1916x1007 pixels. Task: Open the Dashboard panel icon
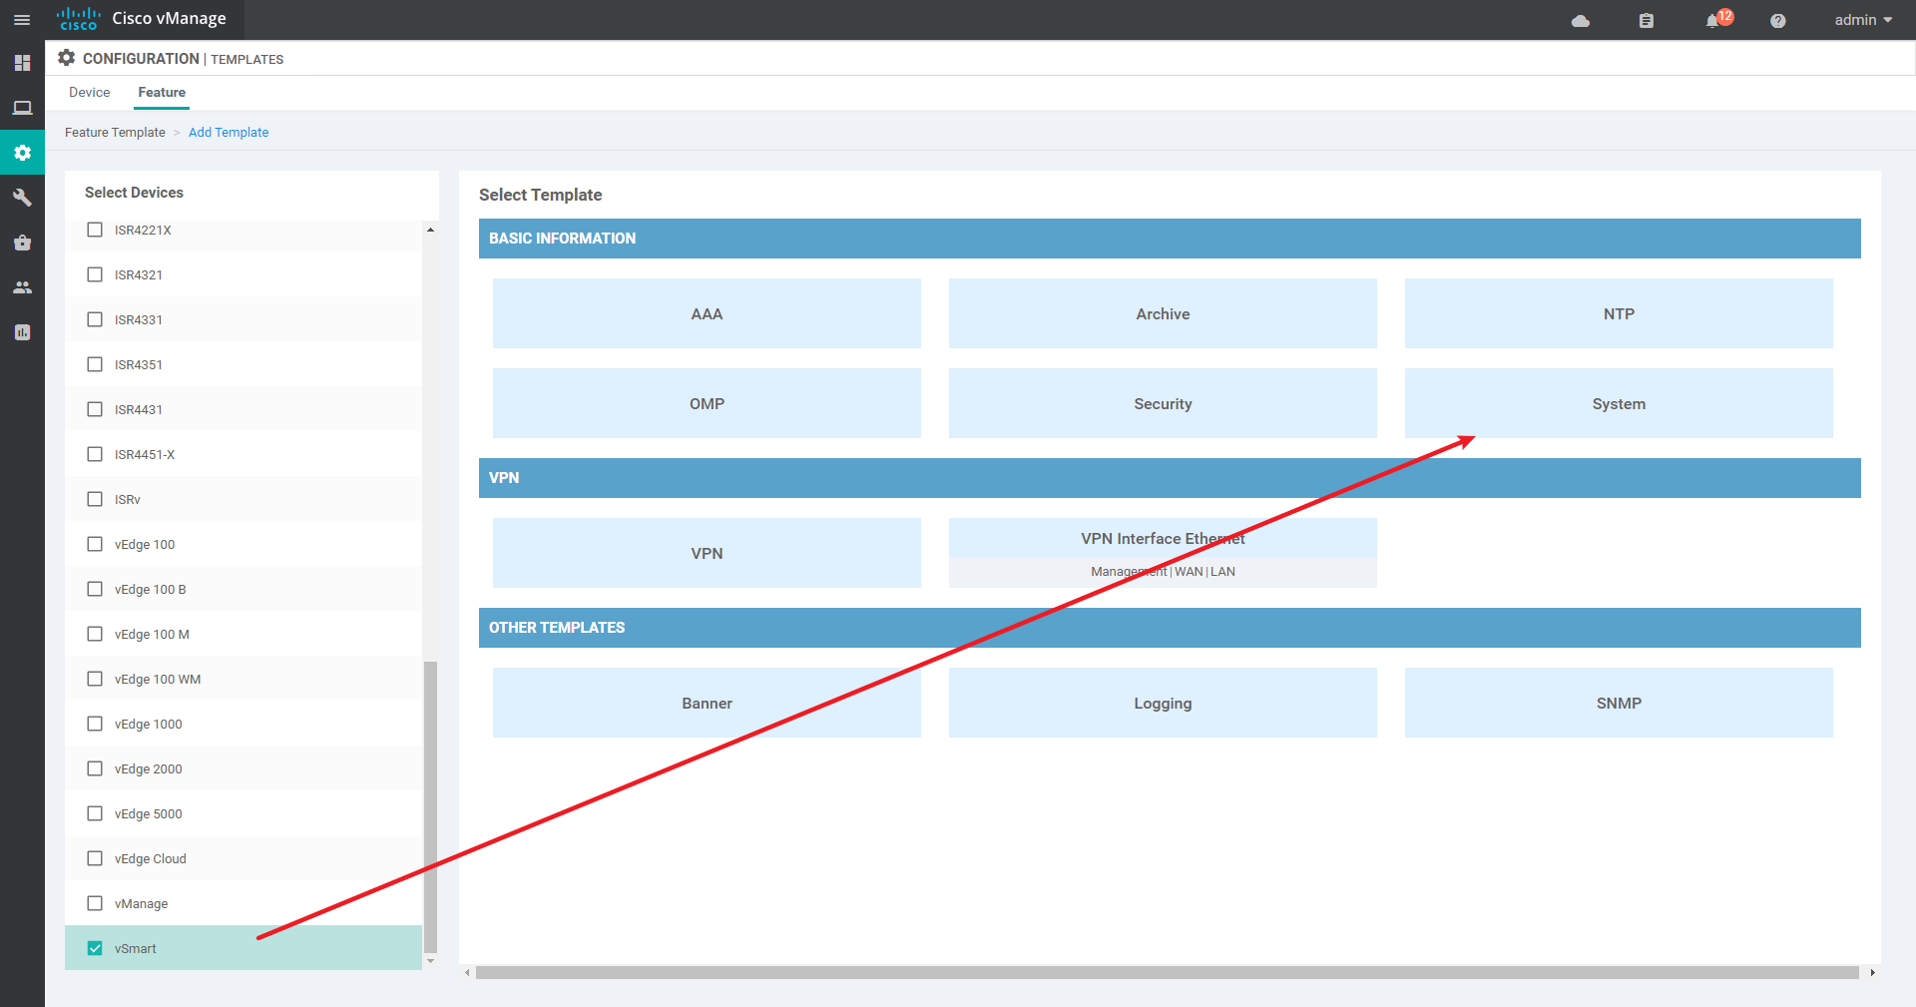click(x=22, y=63)
